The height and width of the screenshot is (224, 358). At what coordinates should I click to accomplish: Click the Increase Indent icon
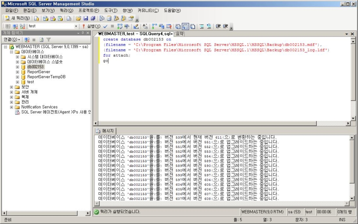point(225,27)
